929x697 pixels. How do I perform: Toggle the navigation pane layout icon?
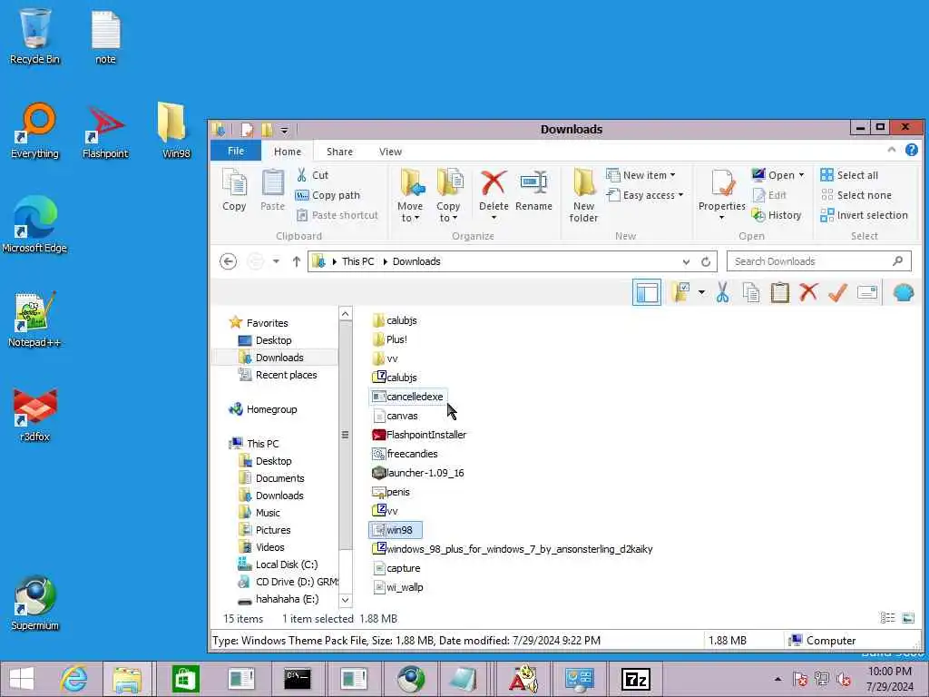pos(646,293)
